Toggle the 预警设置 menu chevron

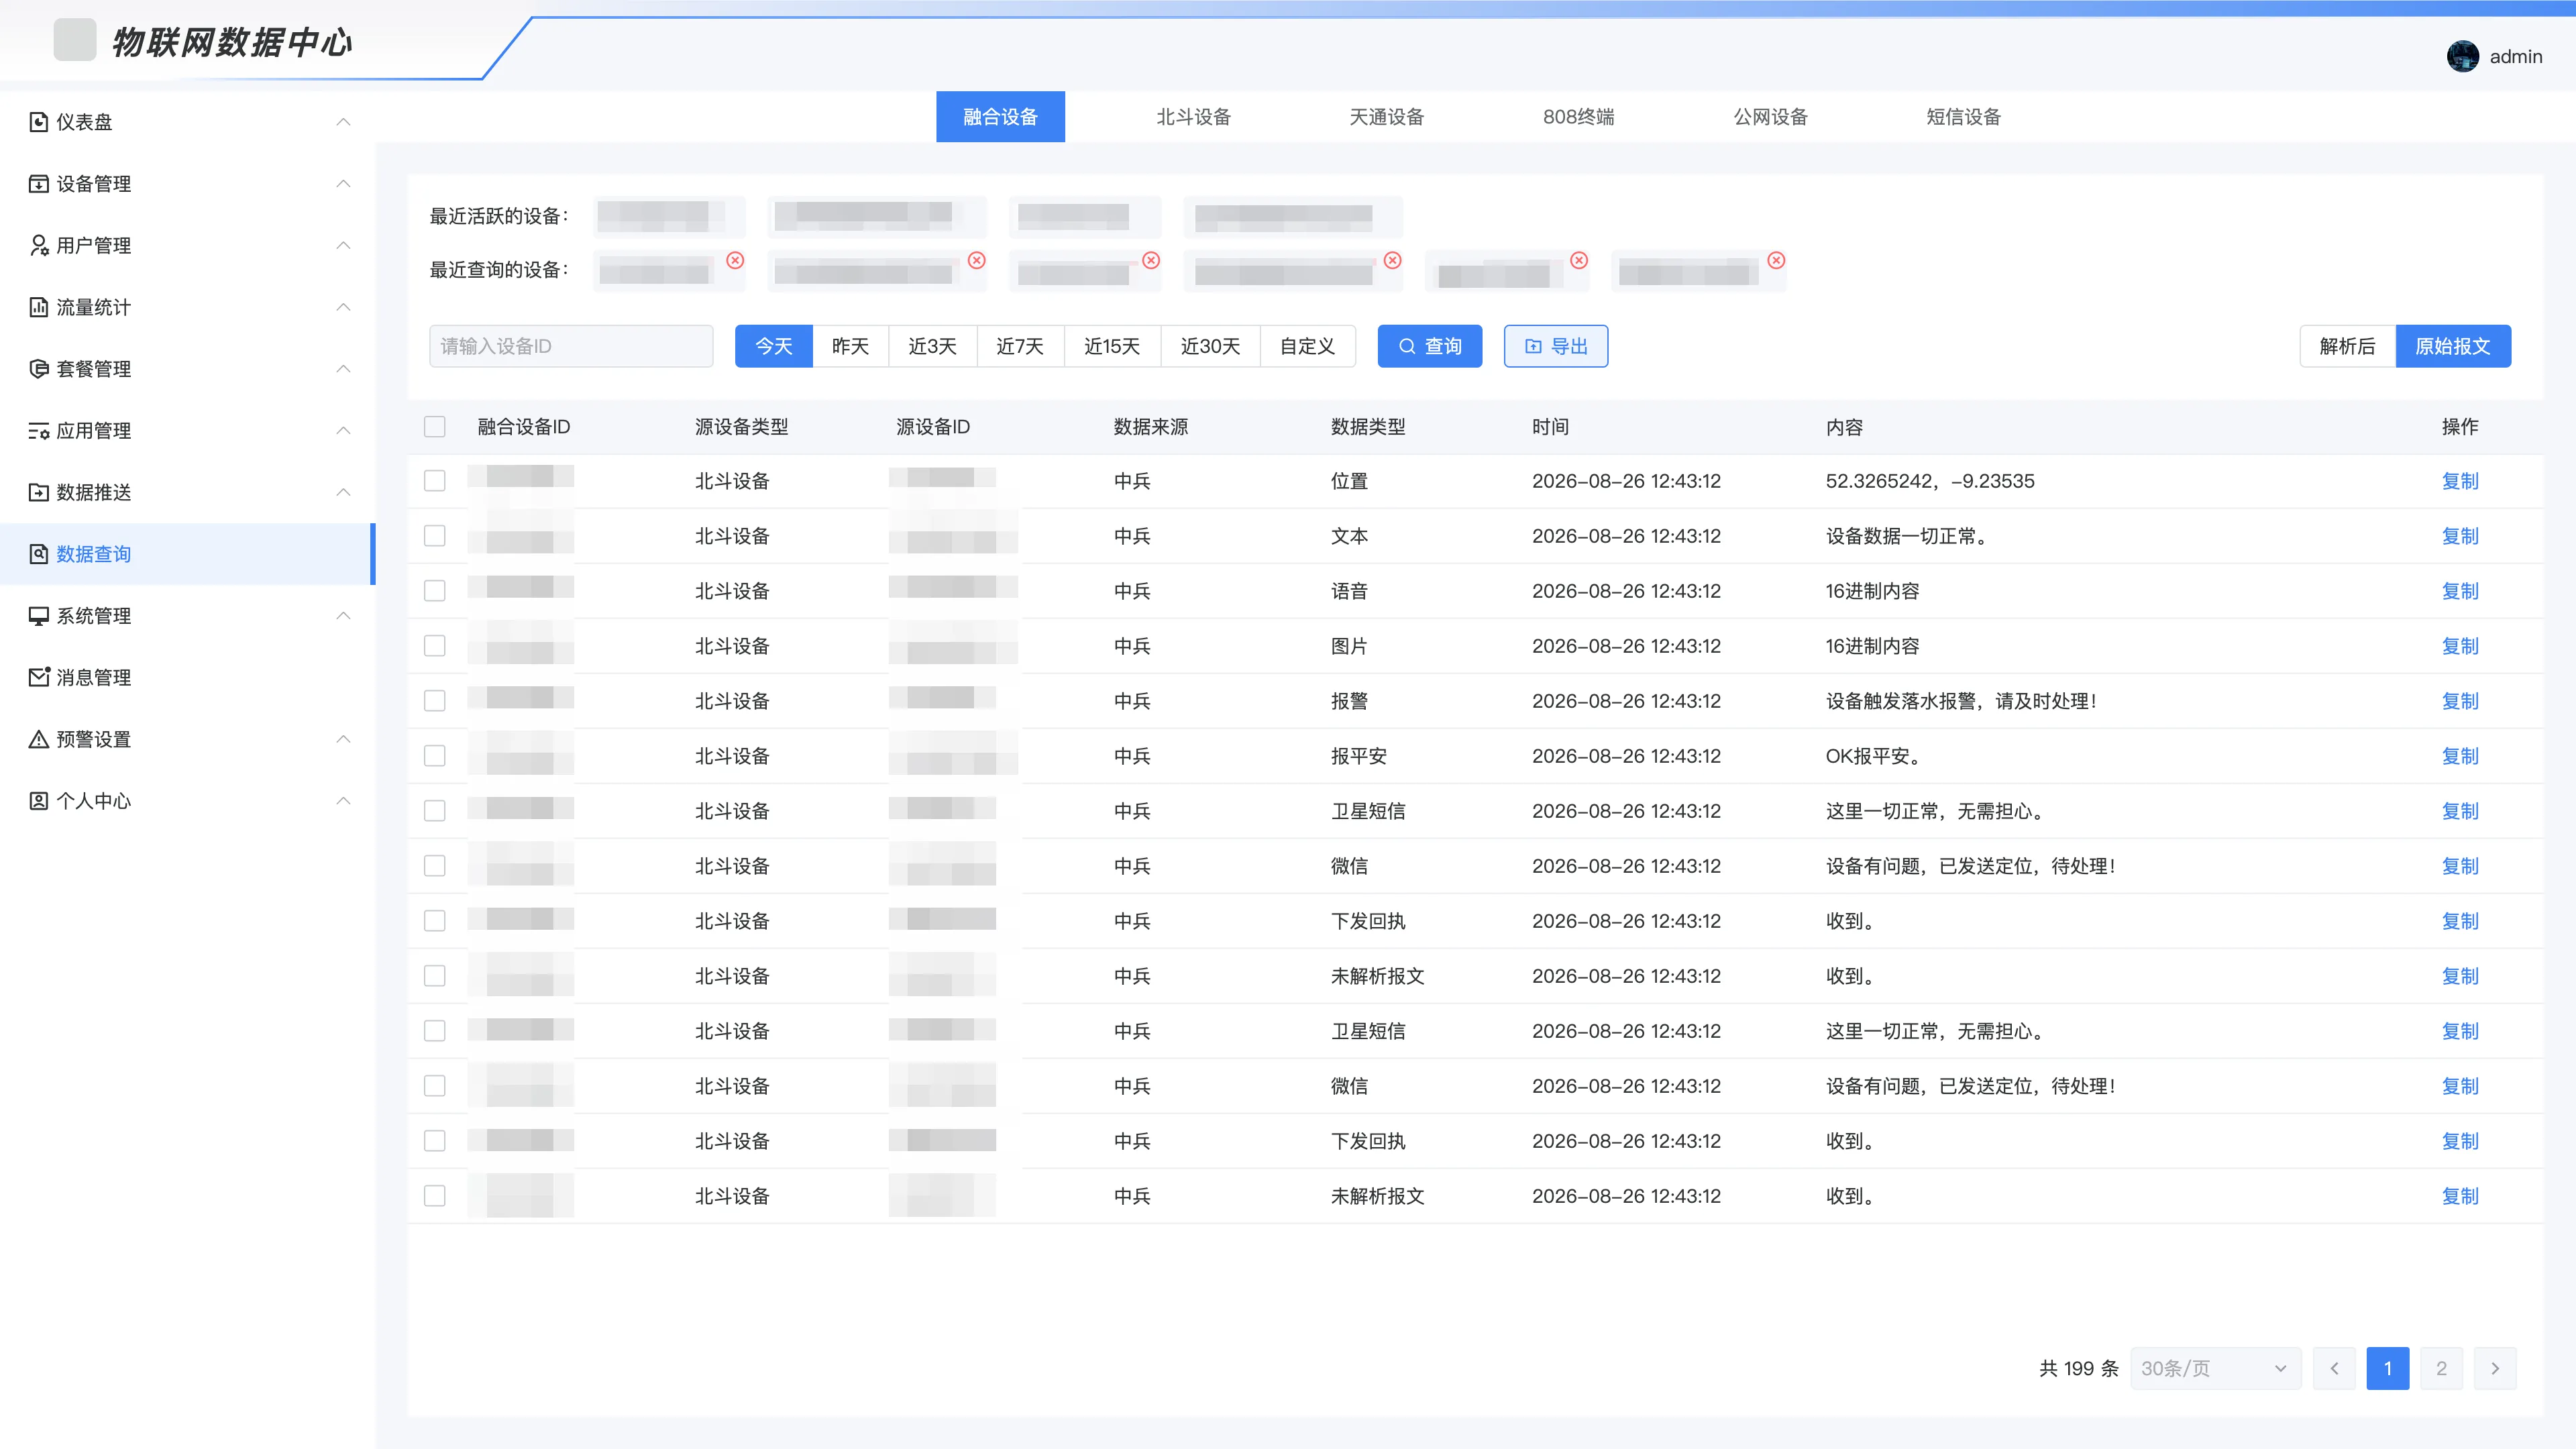pyautogui.click(x=343, y=739)
